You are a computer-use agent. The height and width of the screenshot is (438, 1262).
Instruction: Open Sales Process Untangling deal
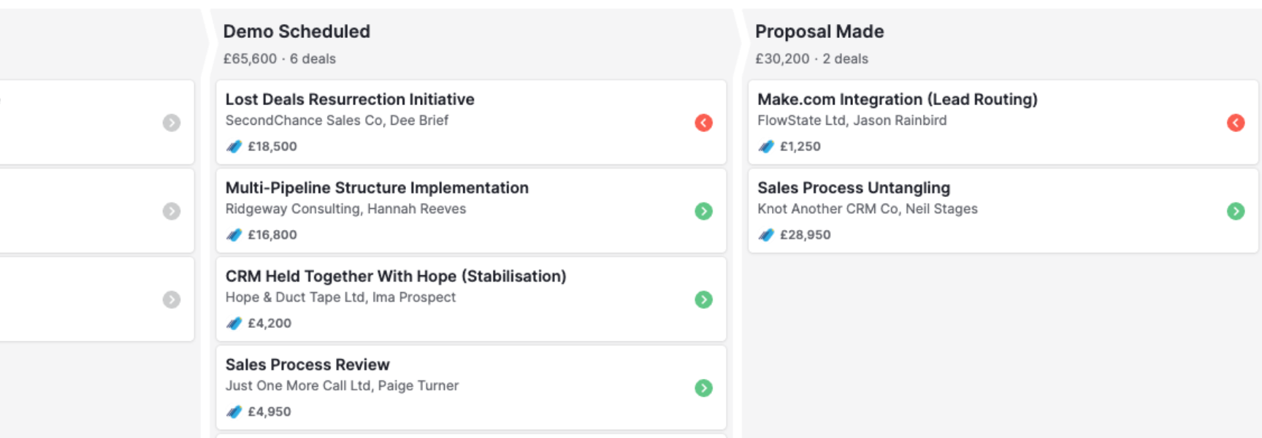[1003, 210]
